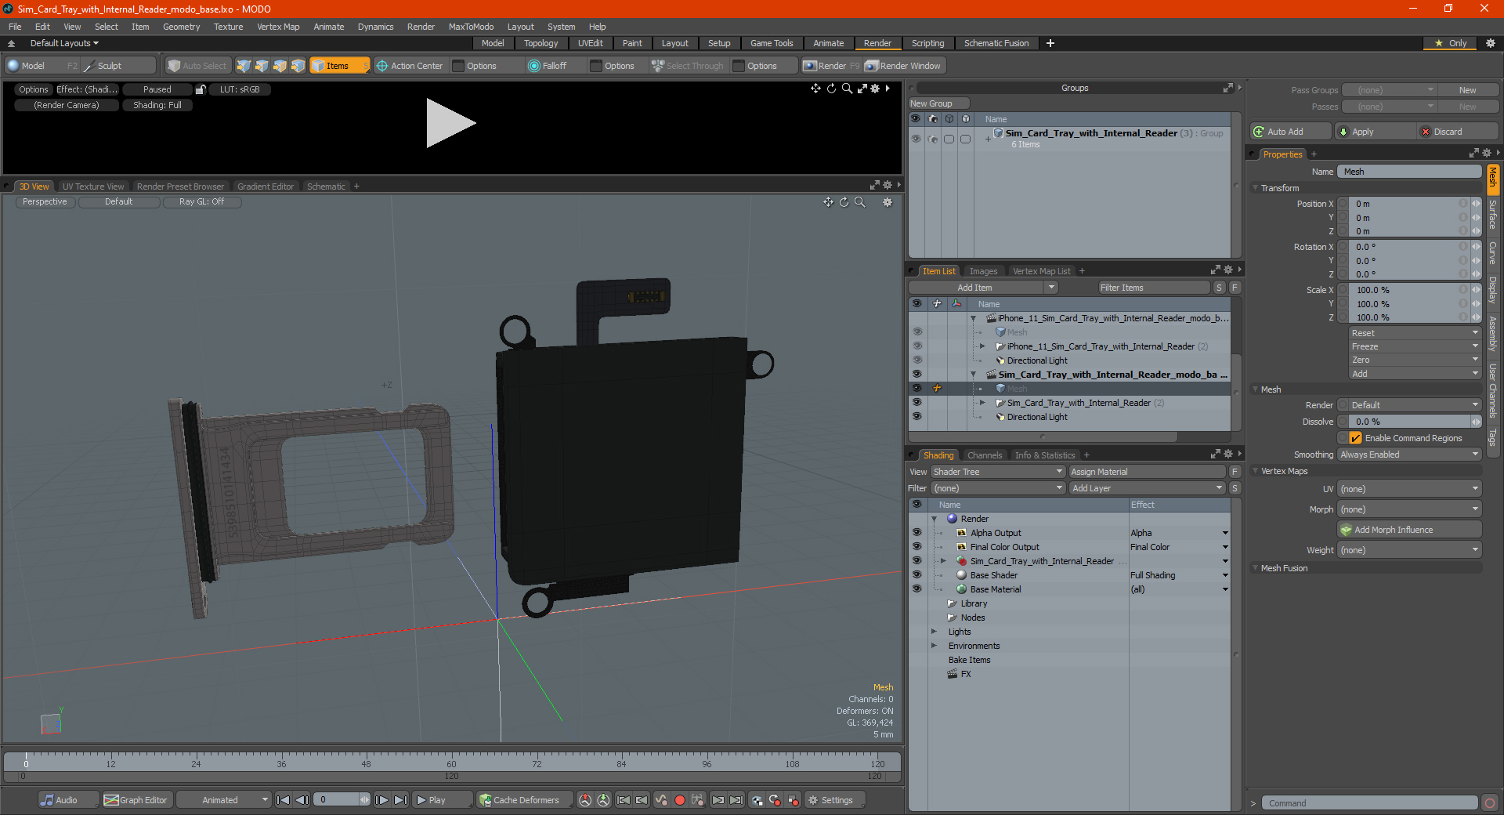The width and height of the screenshot is (1504, 815).
Task: Activate the Sculpt tool
Action: [119, 66]
